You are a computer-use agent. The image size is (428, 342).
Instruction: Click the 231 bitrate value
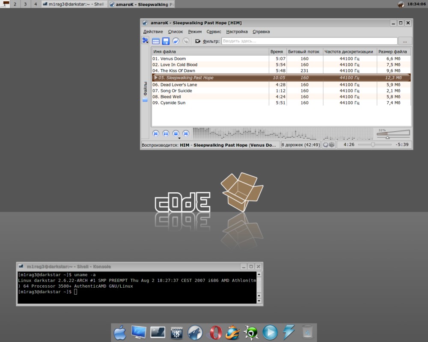coord(304,71)
